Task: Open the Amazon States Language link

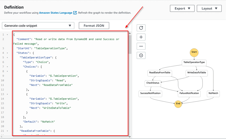Action: tap(56, 13)
